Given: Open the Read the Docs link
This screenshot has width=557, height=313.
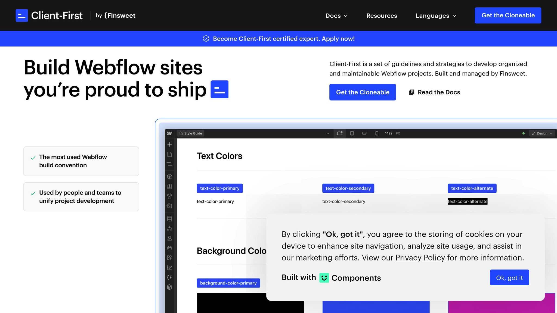Looking at the screenshot, I should pyautogui.click(x=435, y=92).
